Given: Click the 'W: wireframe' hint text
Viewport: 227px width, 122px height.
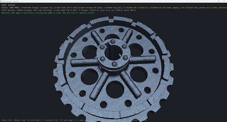Looking at the screenshot, I should [x=34, y=120].
